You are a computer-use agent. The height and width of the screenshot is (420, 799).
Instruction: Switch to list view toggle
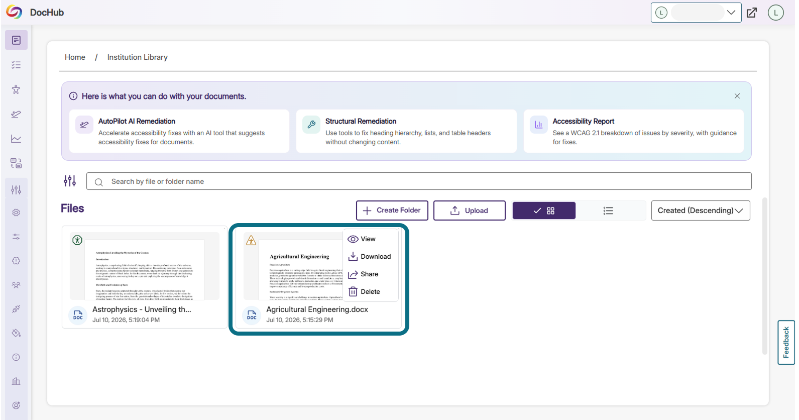click(x=608, y=211)
